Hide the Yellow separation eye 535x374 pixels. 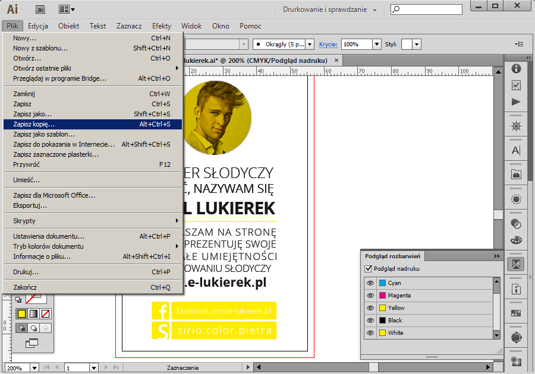pyautogui.click(x=370, y=308)
